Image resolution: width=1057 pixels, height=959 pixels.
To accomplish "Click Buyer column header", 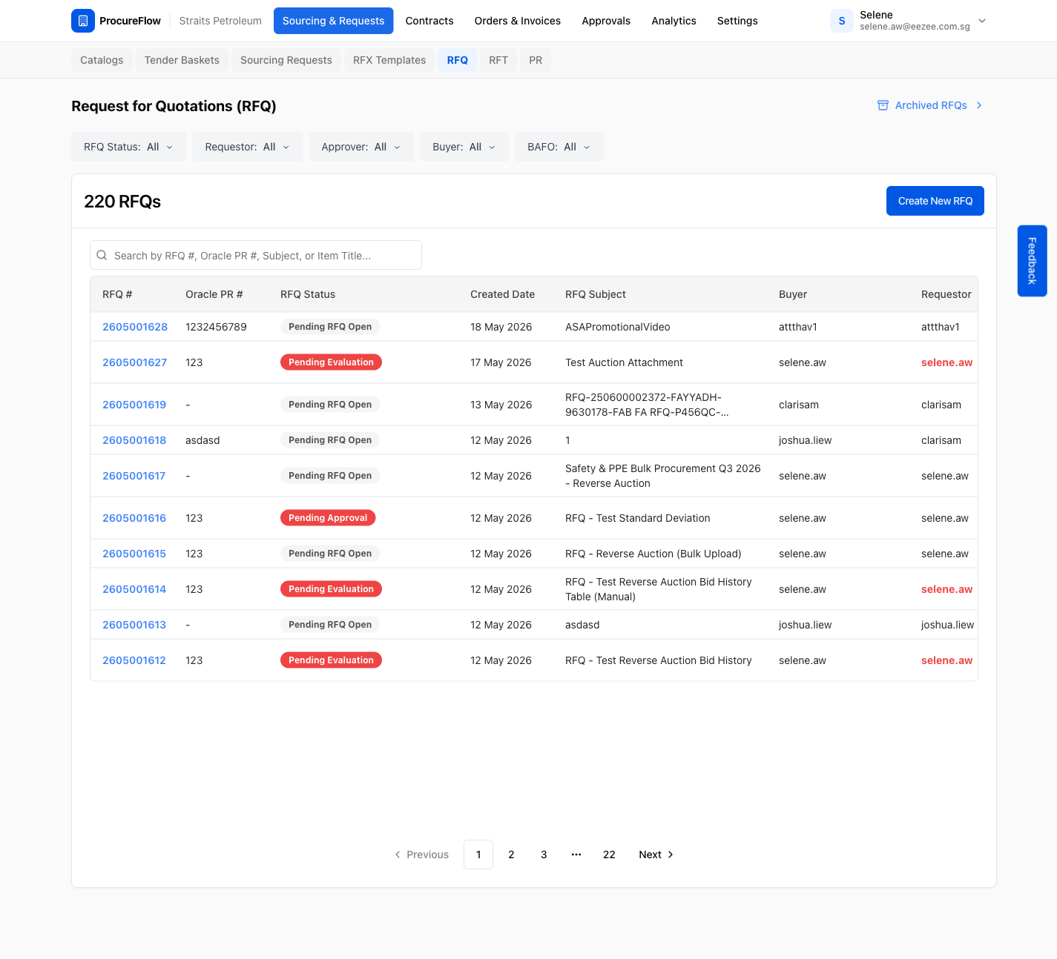I will click(793, 294).
